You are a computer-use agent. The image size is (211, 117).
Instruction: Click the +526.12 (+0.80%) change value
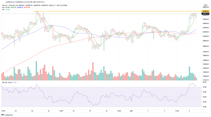pos(62,5)
